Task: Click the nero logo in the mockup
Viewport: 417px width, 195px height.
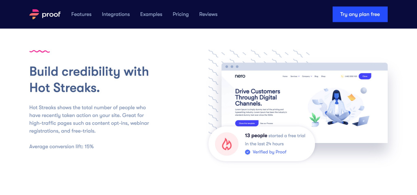Action: pos(240,76)
